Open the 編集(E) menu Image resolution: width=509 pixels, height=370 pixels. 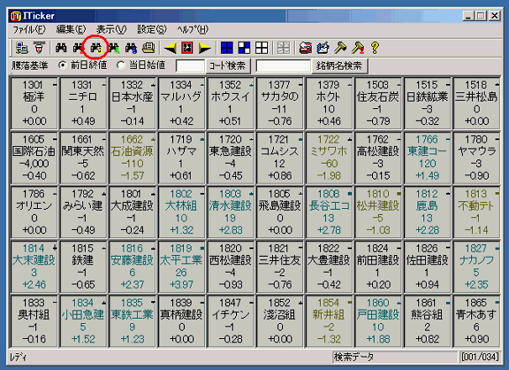point(71,29)
